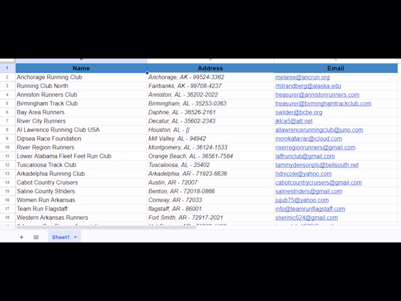Image resolution: width=401 pixels, height=301 pixels.
Task: Select the Tuscaloosa Track Club cell
Action: [81, 165]
